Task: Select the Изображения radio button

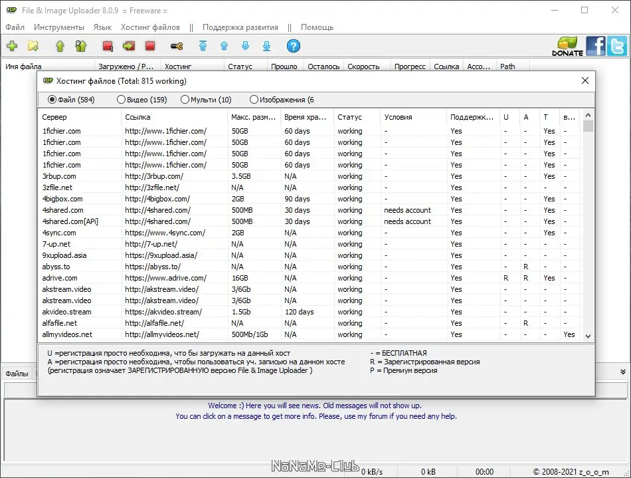Action: click(x=254, y=99)
